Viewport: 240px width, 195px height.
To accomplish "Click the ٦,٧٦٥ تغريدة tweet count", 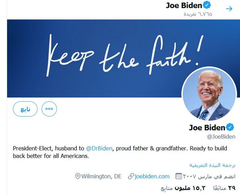I will 198,14.
